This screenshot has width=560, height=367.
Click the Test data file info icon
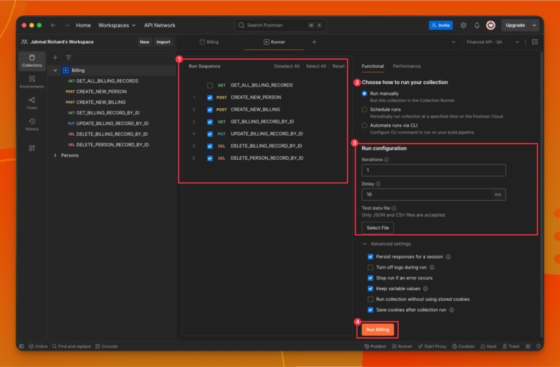click(x=394, y=208)
